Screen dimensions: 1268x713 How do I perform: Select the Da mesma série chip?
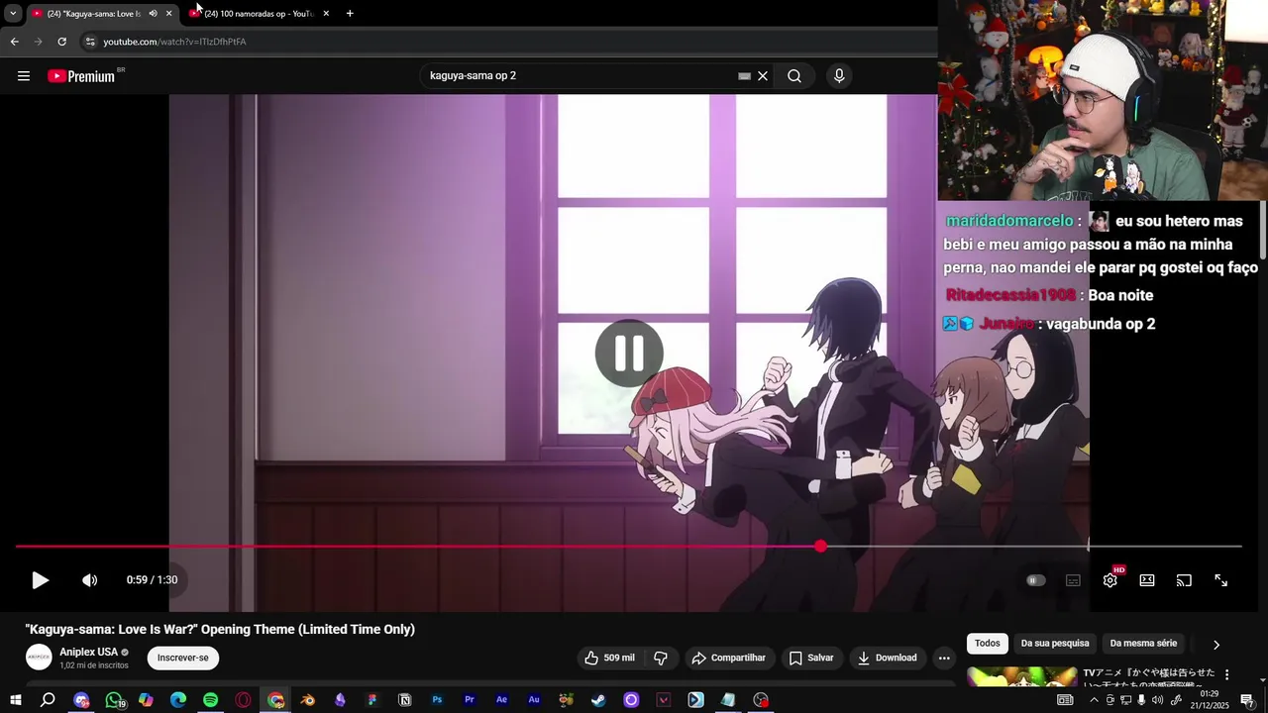pos(1143,644)
